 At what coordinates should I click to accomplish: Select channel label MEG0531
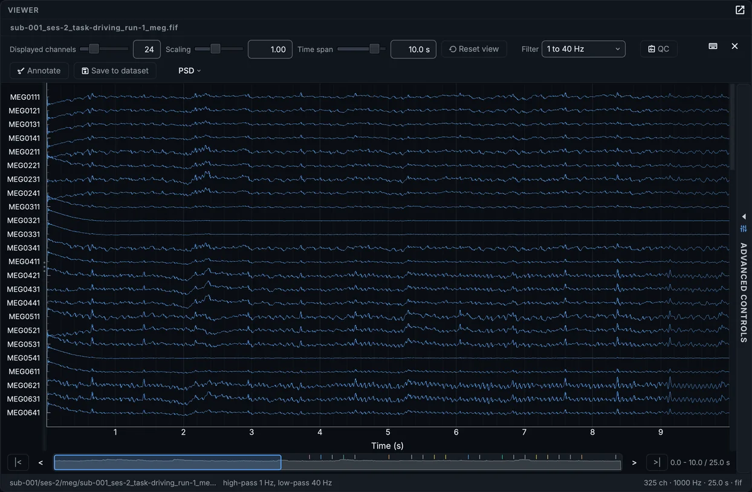(24, 345)
